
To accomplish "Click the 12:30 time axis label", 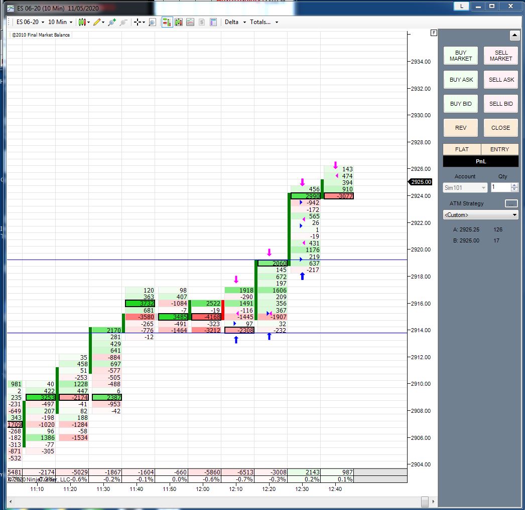I will pos(302,489).
